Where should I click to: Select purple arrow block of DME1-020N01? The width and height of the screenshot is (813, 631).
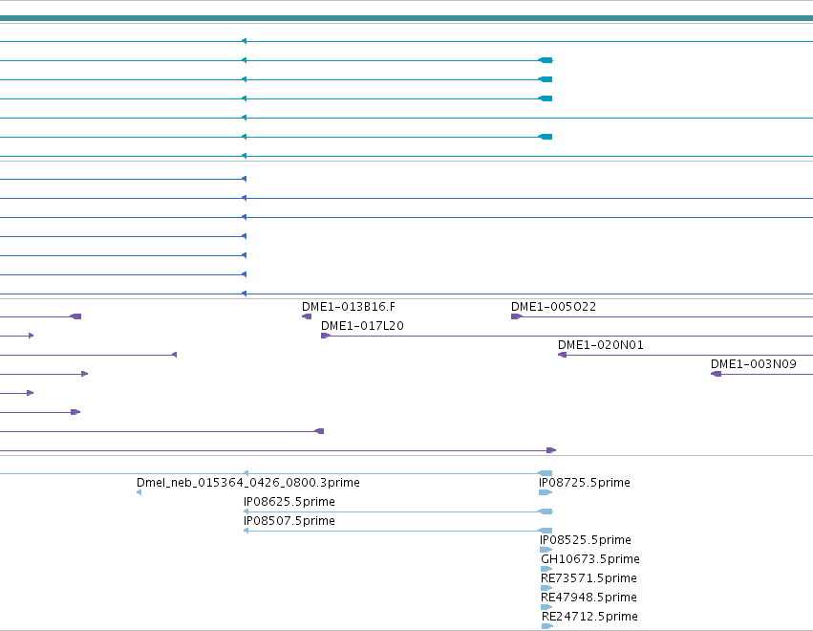(x=562, y=355)
